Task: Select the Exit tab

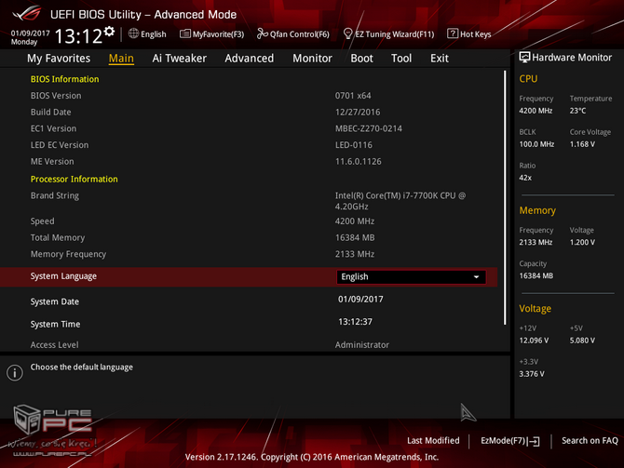Action: tap(440, 59)
